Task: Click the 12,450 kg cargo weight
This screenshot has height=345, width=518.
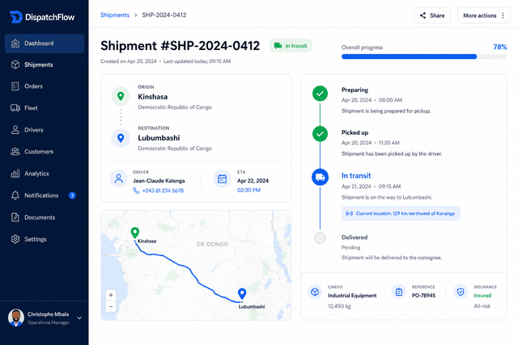Action: point(339,306)
